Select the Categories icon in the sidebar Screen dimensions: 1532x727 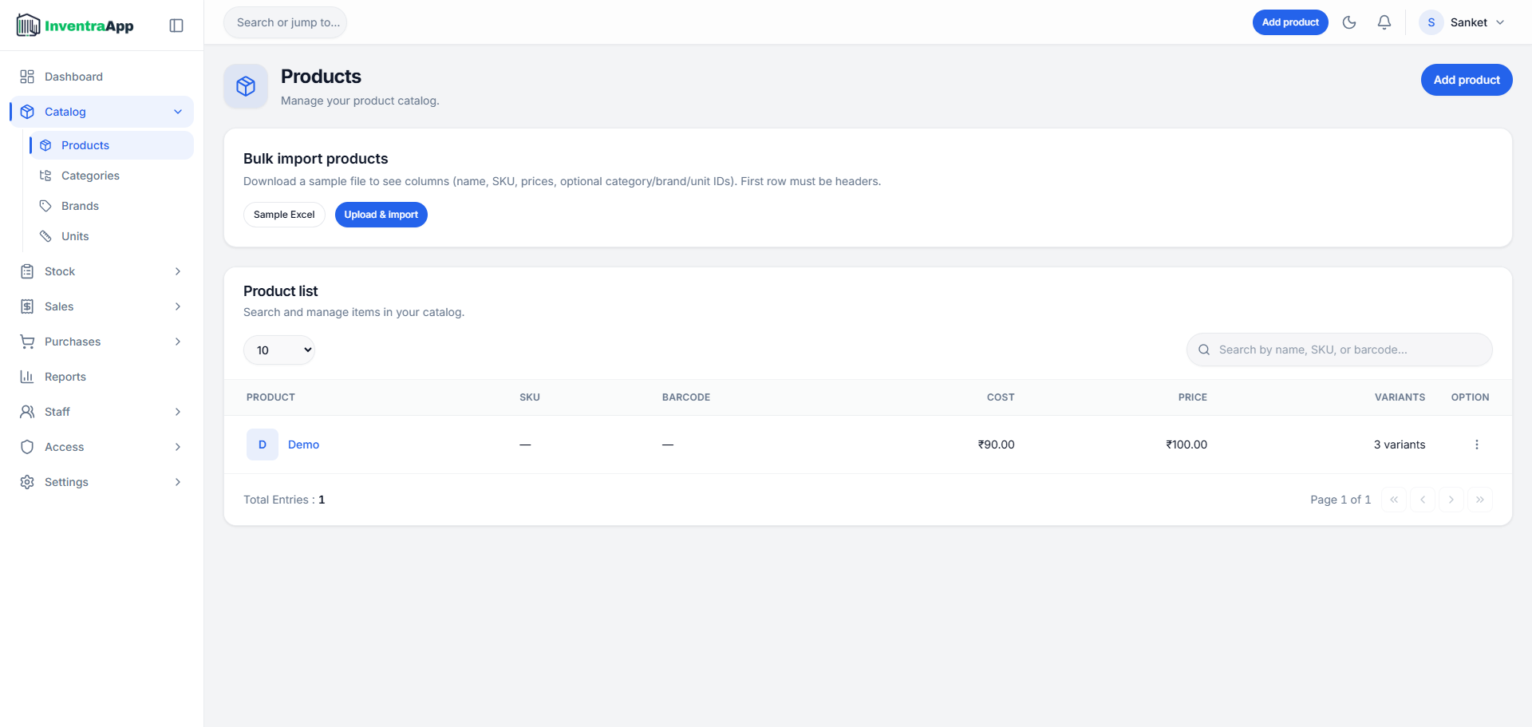click(x=46, y=175)
